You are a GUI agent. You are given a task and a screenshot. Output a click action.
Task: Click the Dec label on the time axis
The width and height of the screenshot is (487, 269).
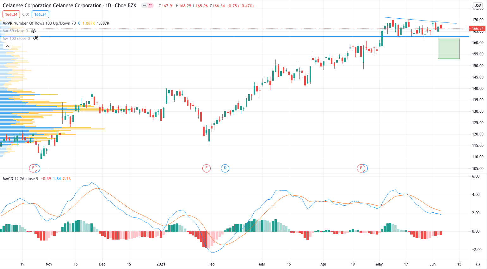pyautogui.click(x=102, y=264)
